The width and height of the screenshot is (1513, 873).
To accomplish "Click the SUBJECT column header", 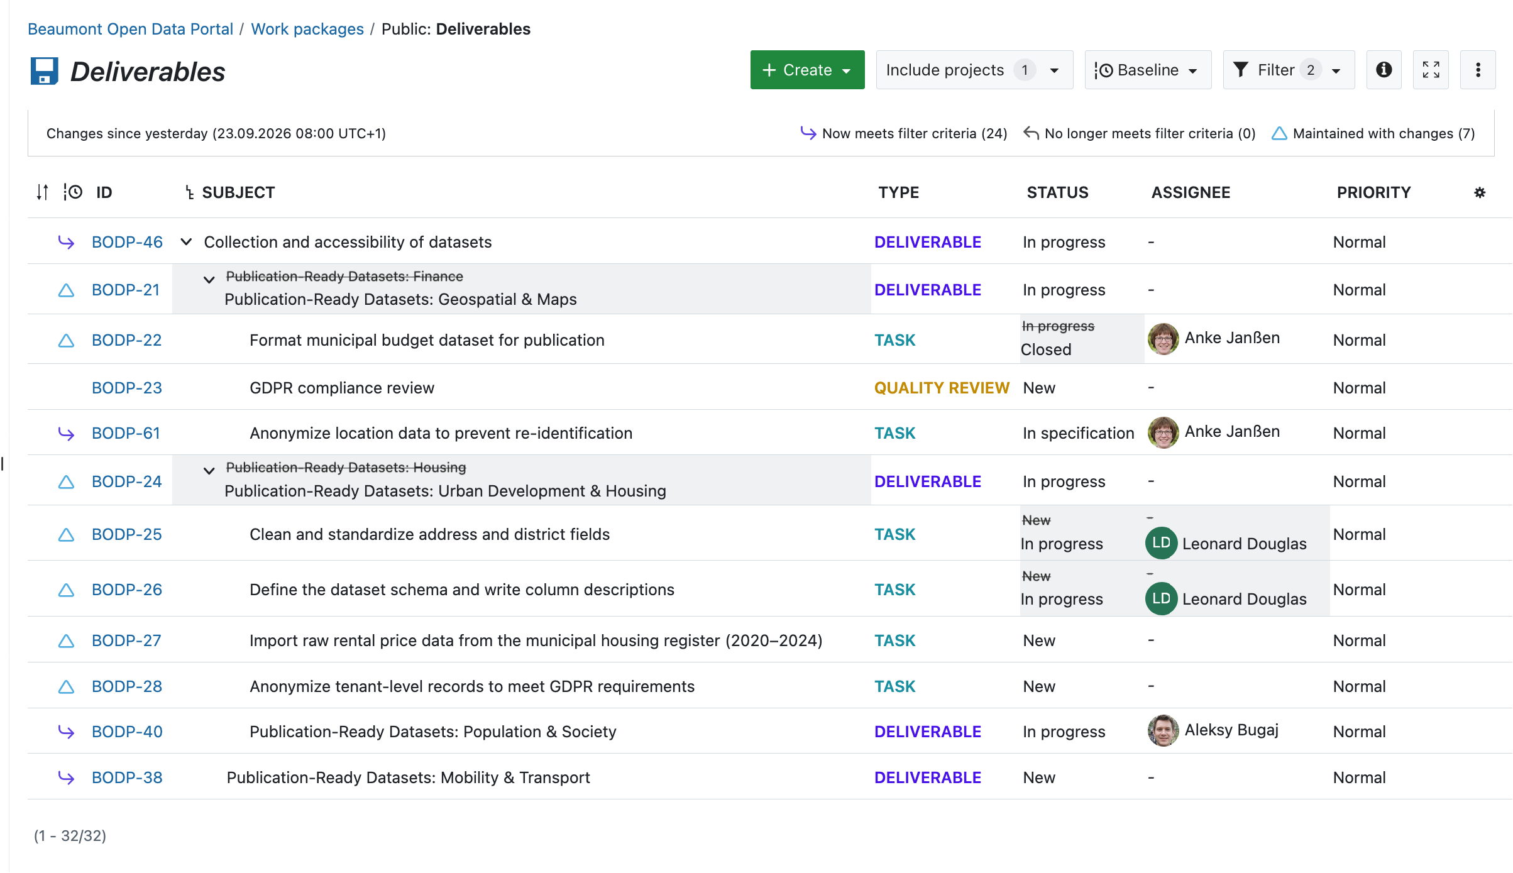I will tap(238, 192).
